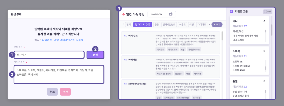Open the 카메라폰 ranking entry title
Screen dimensions: 284x106
coord(132,60)
